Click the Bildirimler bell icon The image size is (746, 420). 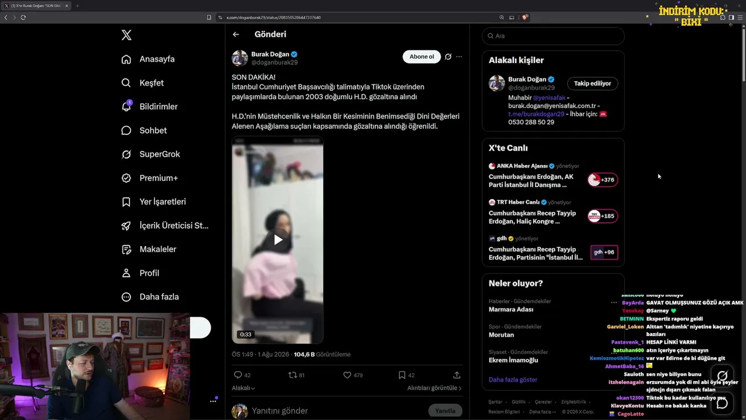(x=126, y=107)
